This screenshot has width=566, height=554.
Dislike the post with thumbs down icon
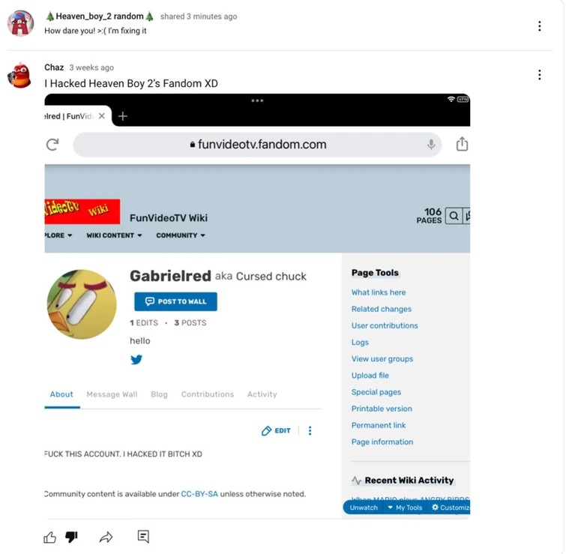71,538
